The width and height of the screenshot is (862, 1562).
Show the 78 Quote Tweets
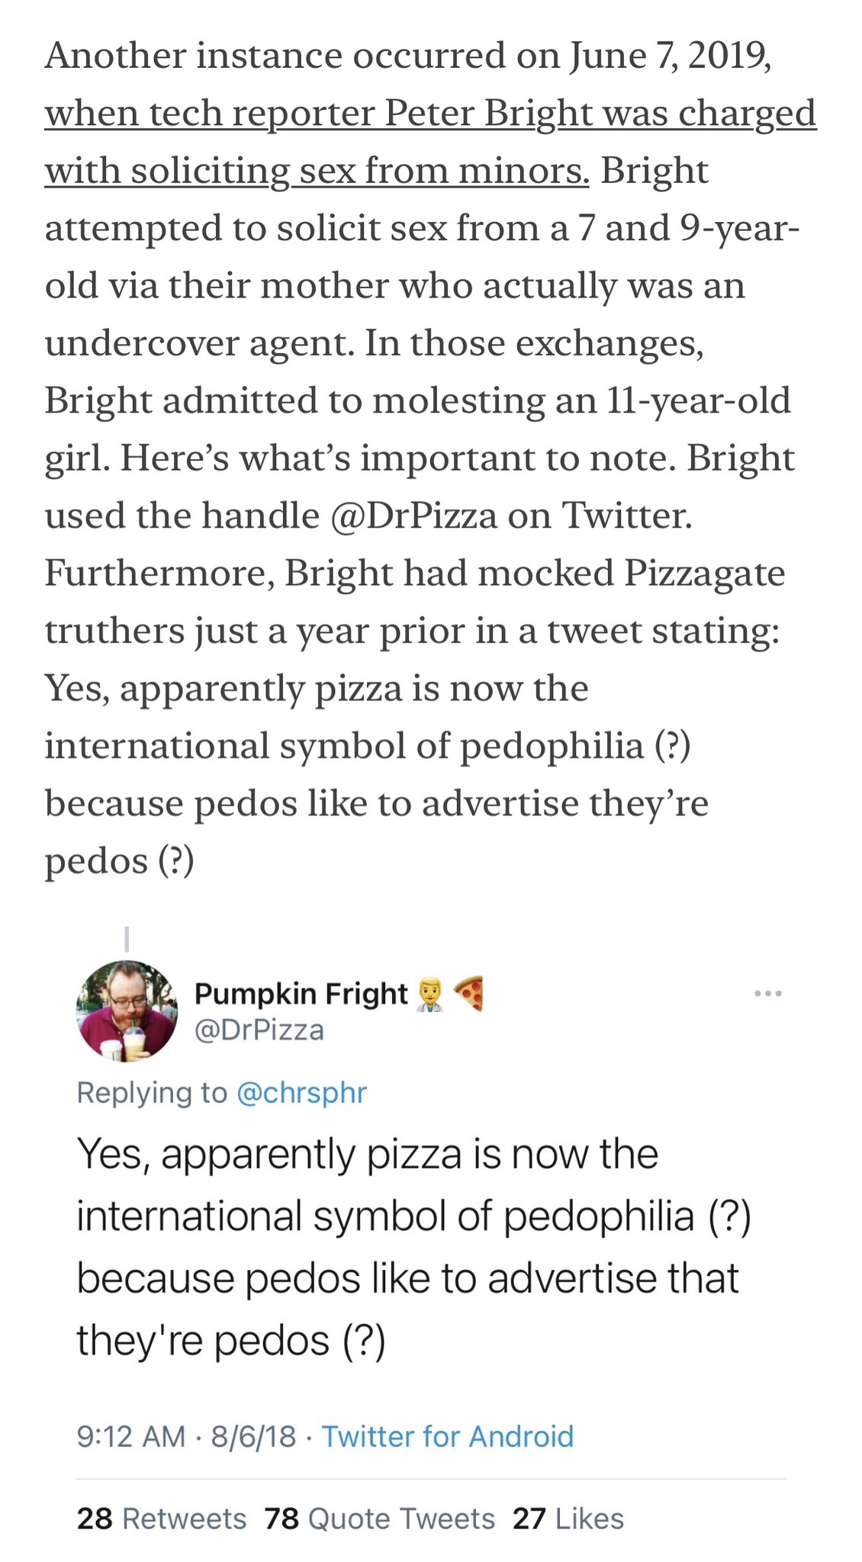380,1519
